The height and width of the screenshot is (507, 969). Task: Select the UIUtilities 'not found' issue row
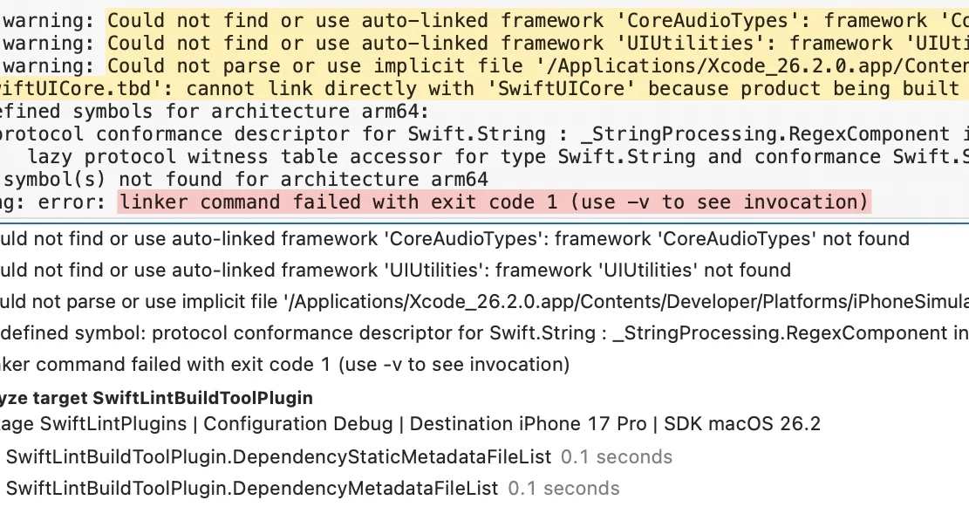(392, 271)
